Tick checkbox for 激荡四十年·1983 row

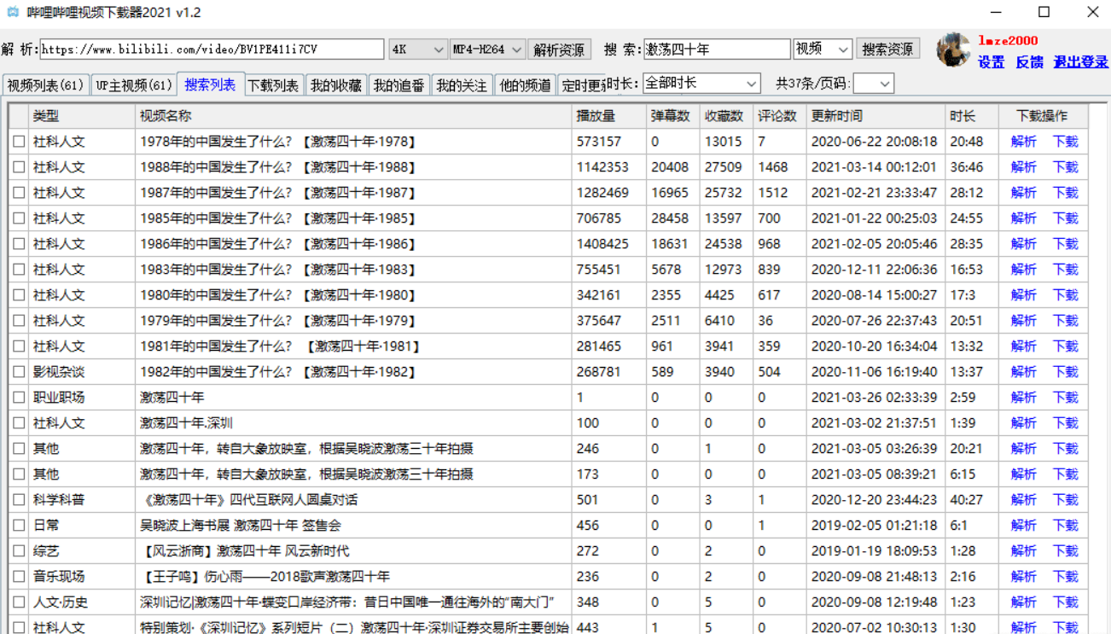[x=19, y=270]
